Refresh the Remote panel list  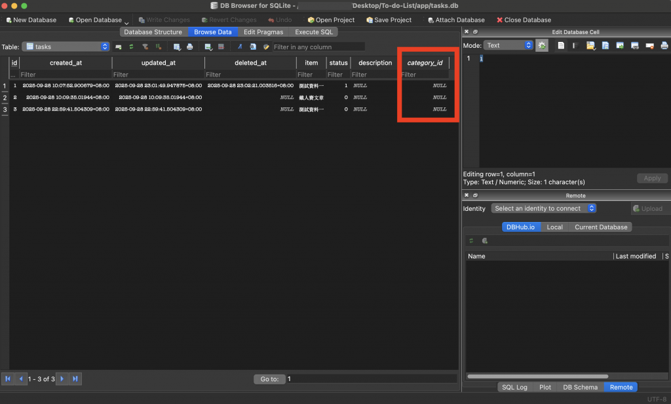click(x=471, y=241)
